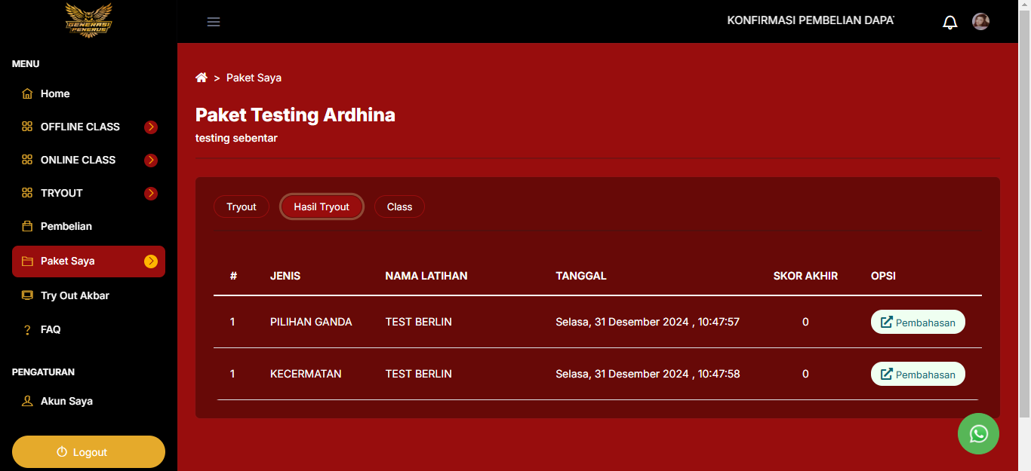Screen dimensions: 1031x471
Task: Click the Home house icon in sidebar
Action: coord(27,94)
